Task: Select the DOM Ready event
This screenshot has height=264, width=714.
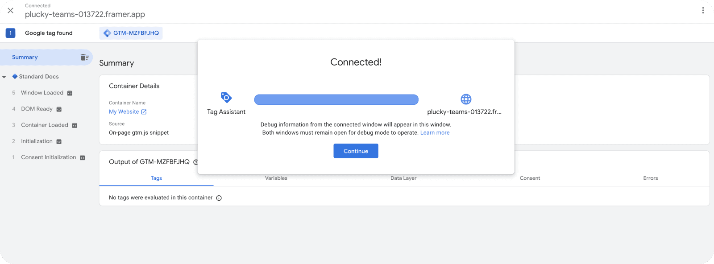Action: tap(37, 109)
